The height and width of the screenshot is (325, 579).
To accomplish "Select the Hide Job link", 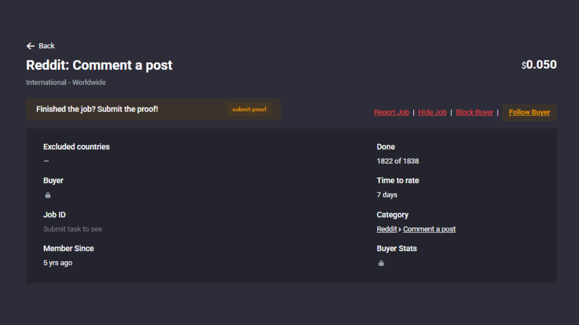I will click(x=432, y=112).
